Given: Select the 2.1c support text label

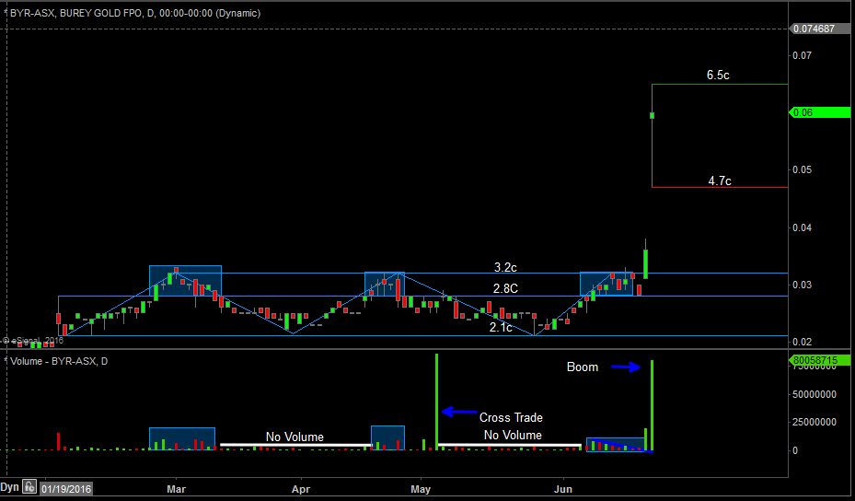Looking at the screenshot, I should pos(501,328).
